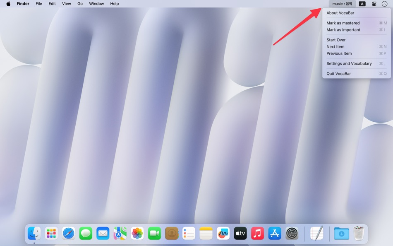Open Launchpad in the Dock
This screenshot has width=393, height=246.
51,234
